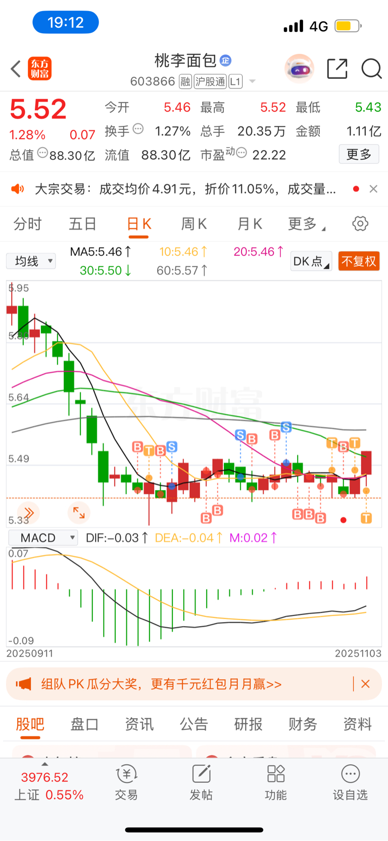Open the 大宗交易 news headline
388x841 pixels.
point(185,189)
